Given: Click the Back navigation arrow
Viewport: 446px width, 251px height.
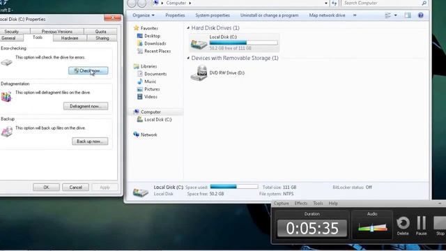Looking at the screenshot, I should coord(132,3).
